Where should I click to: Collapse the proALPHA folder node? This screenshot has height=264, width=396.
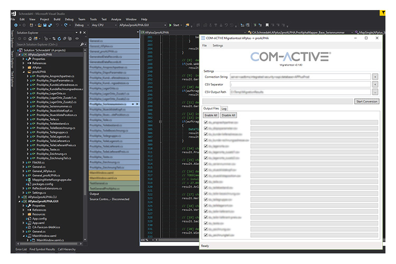[x=23, y=72]
